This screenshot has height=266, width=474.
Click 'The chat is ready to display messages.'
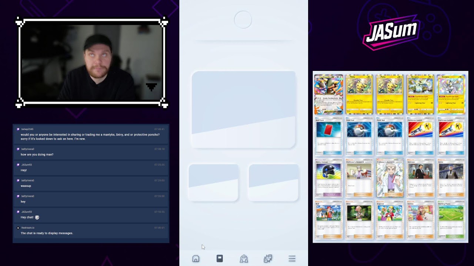coord(47,233)
